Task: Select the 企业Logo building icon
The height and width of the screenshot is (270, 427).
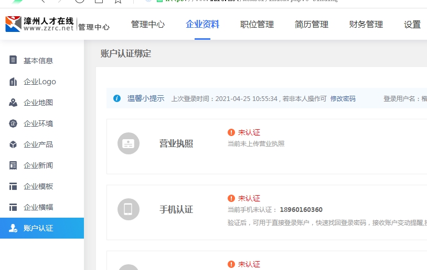Action: pyautogui.click(x=13, y=82)
